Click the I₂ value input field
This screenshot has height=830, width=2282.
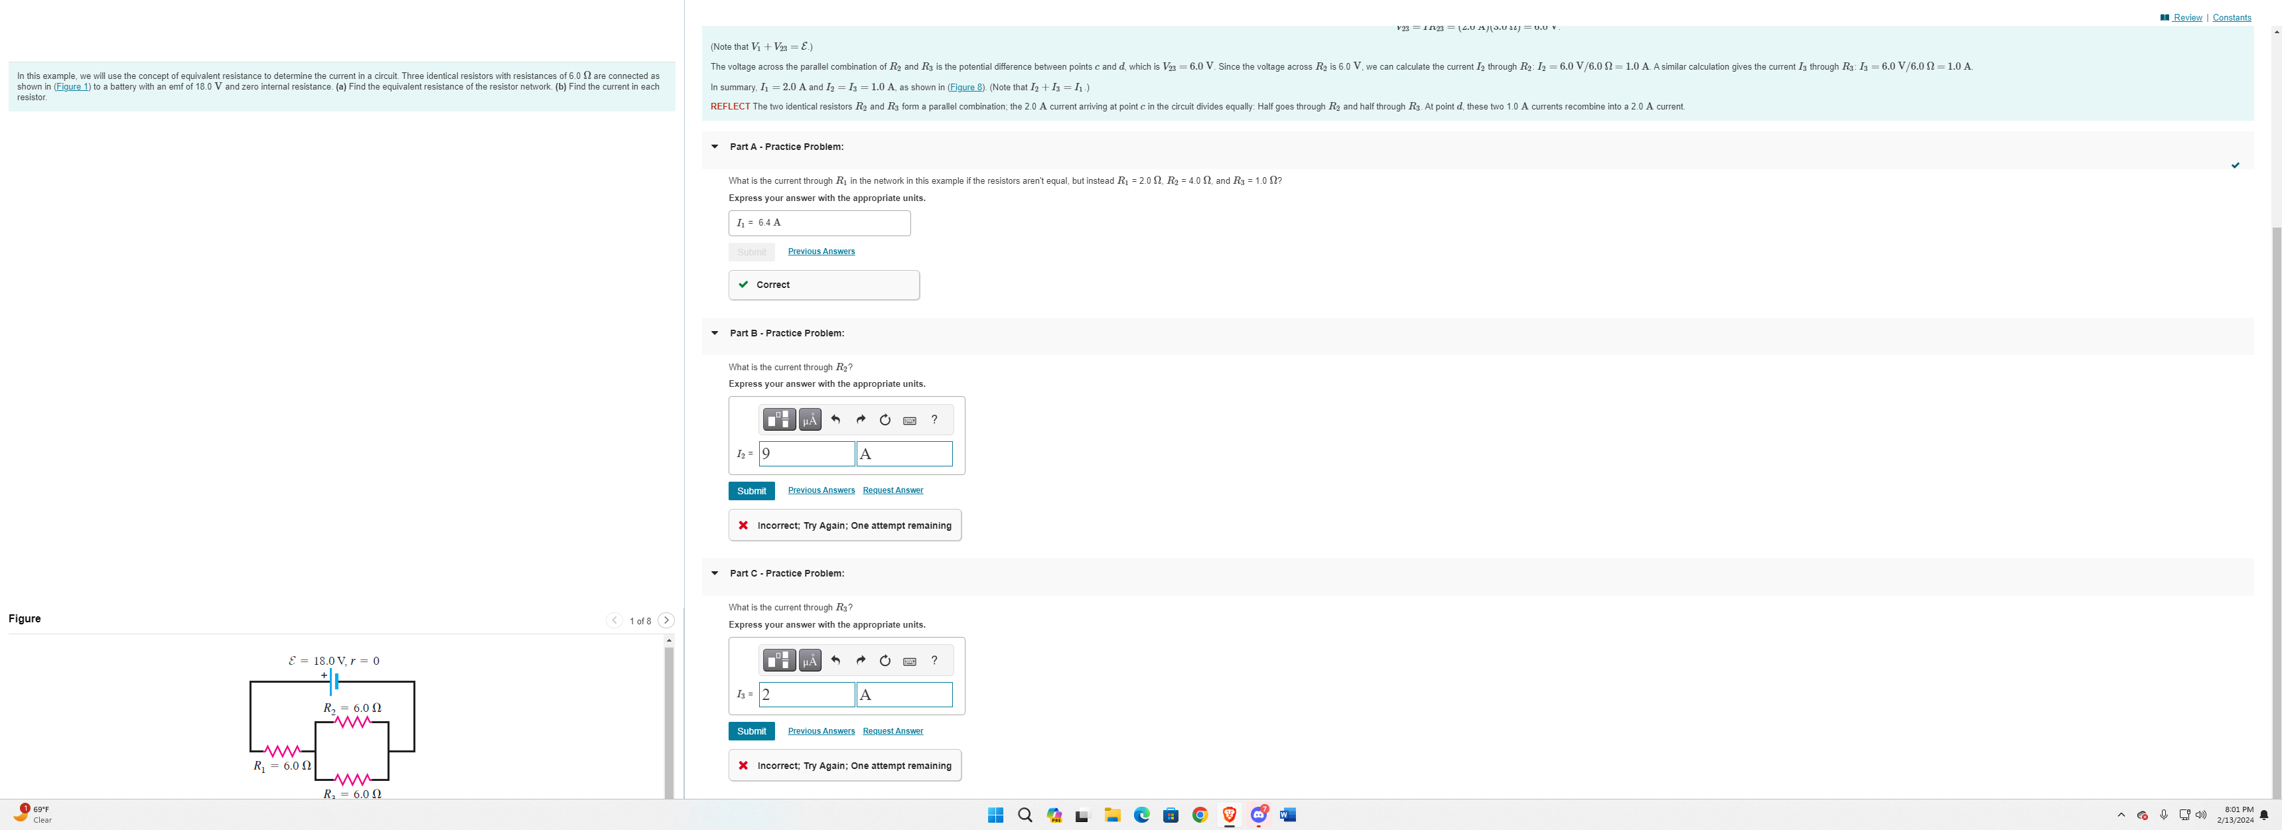click(806, 454)
